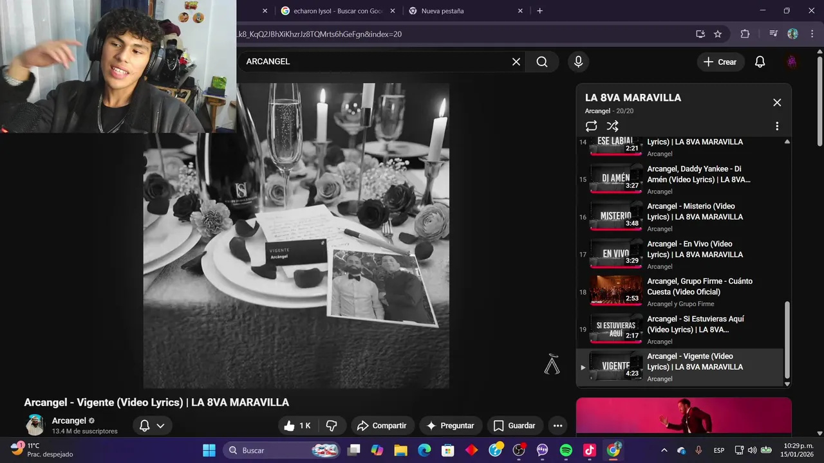Open OBS Studio from taskbar
This screenshot has width=824, height=463.
[x=519, y=450]
